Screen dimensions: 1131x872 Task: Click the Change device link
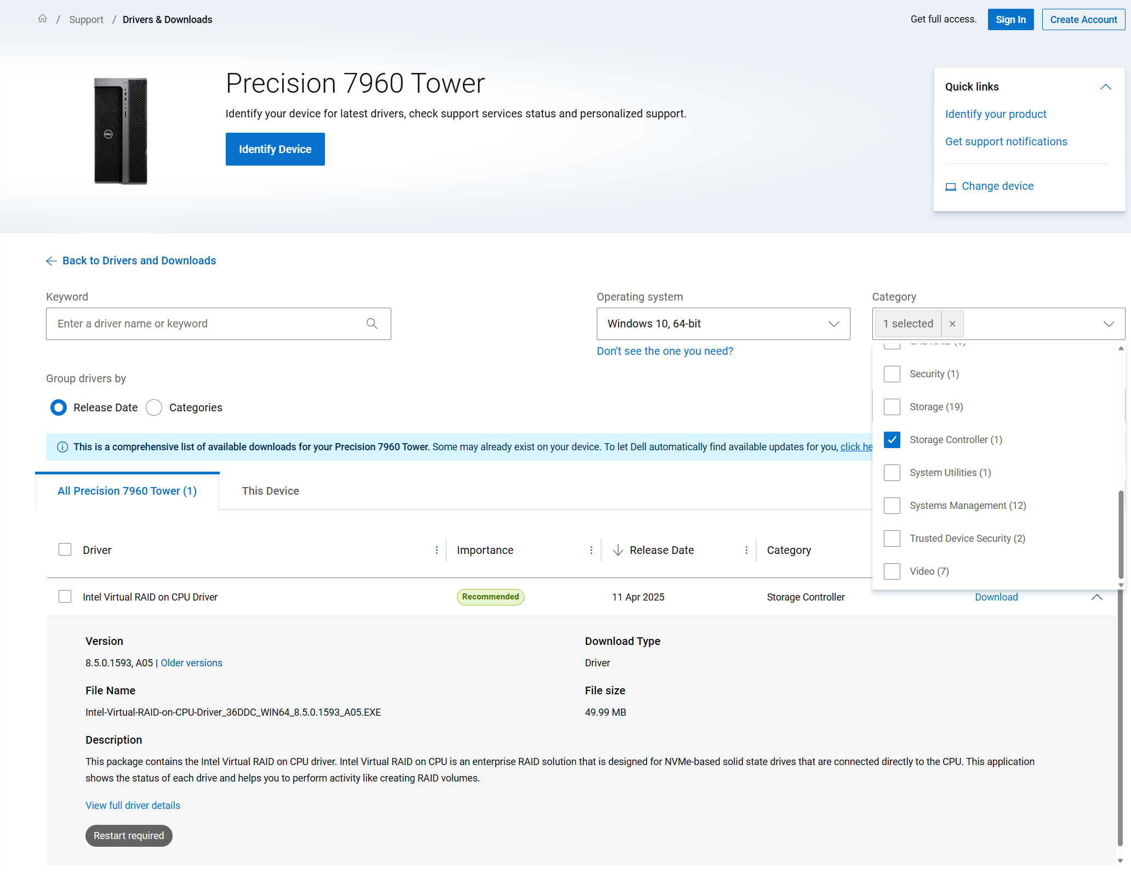click(x=997, y=186)
